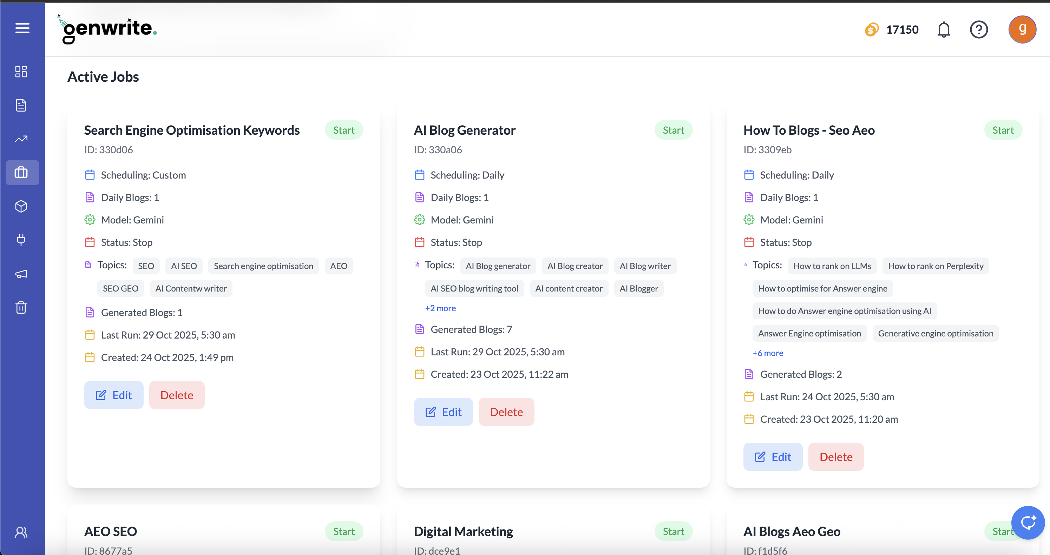Open notifications via the bell icon
Viewport: 1050px width, 555px height.
[x=944, y=29]
